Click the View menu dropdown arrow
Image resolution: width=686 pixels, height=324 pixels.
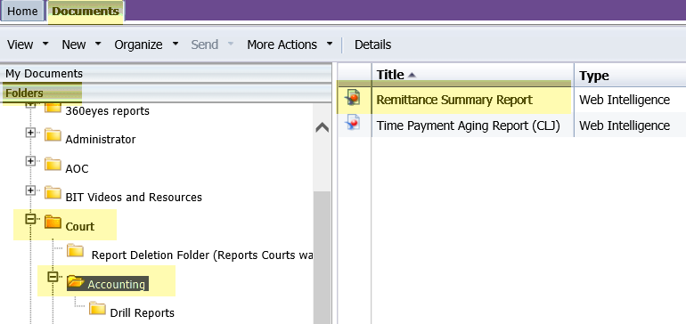(45, 44)
